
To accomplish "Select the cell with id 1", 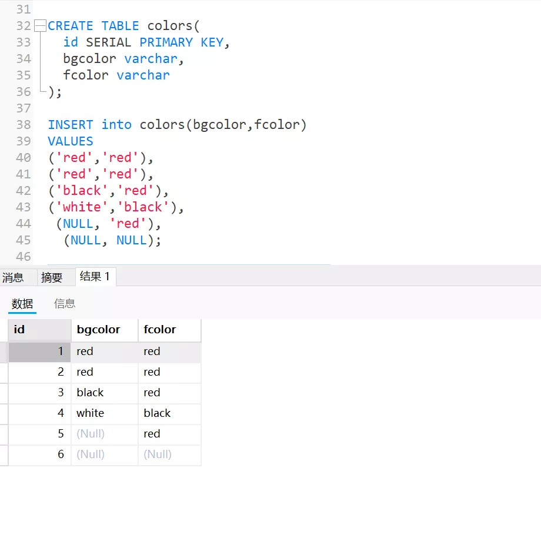I will click(x=39, y=352).
